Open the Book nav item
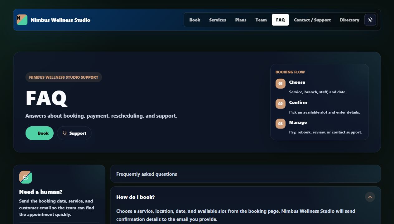The image size is (394, 224). (x=195, y=20)
